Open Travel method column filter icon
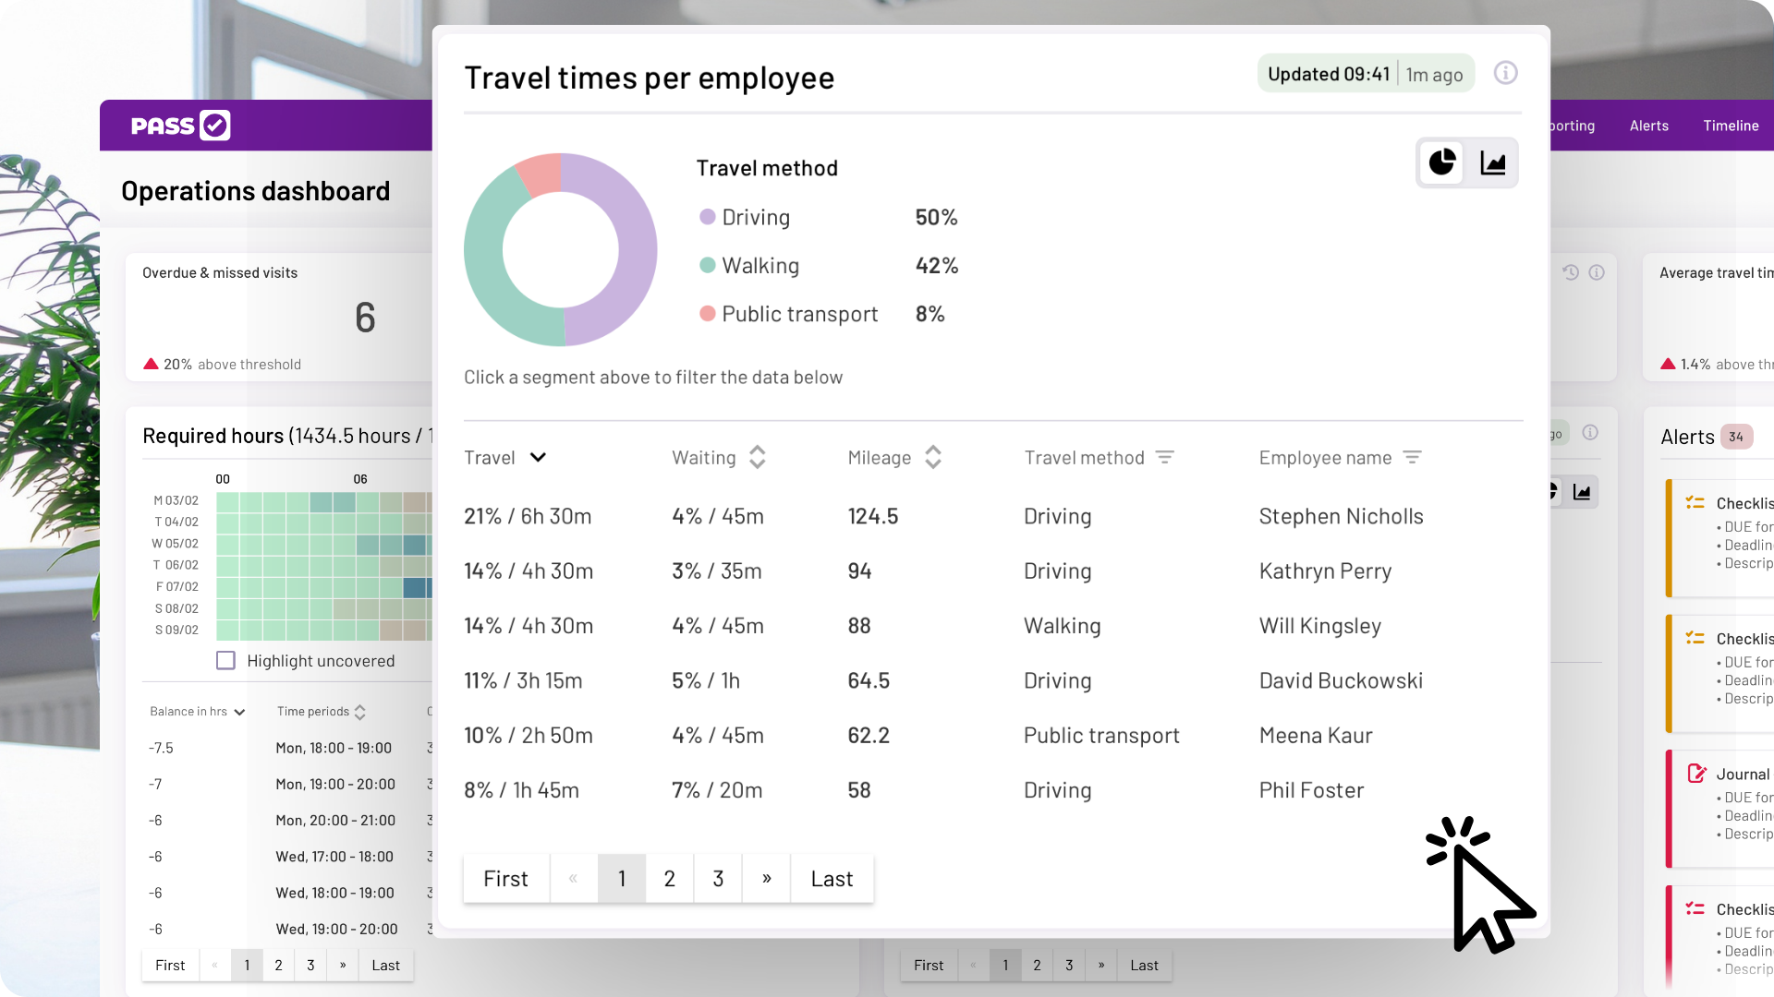The height and width of the screenshot is (997, 1774). (1165, 458)
